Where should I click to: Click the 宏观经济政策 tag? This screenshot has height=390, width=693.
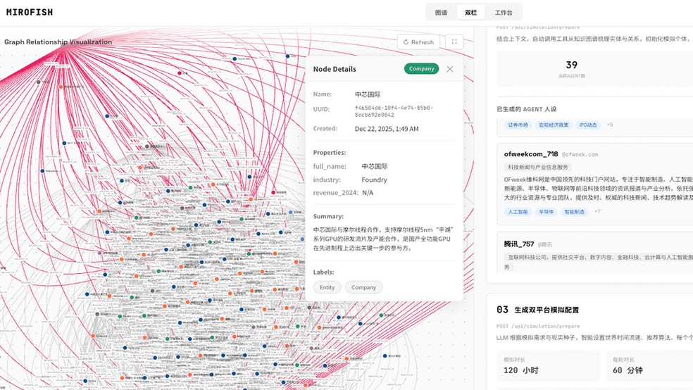[x=554, y=125]
